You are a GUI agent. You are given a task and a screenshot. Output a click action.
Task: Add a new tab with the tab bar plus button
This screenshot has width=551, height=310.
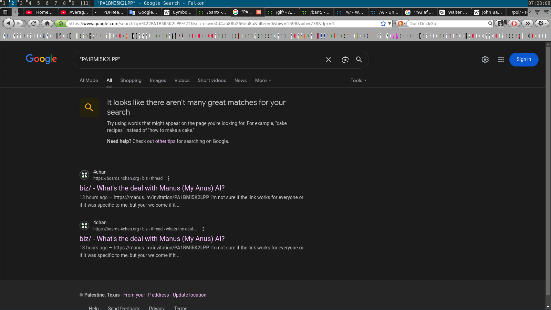537,12
